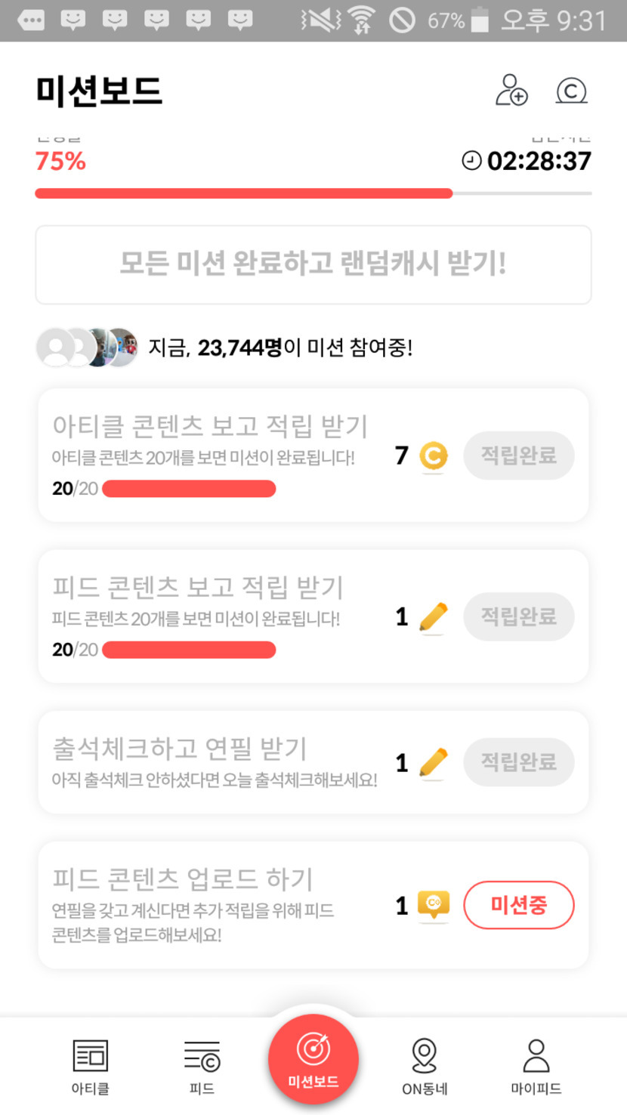
Task: Go to the 마이피드 tab
Action: tap(536, 1065)
